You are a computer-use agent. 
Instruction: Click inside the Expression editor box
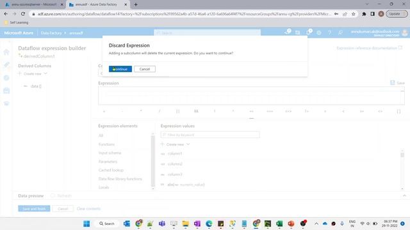pyautogui.click(x=251, y=96)
